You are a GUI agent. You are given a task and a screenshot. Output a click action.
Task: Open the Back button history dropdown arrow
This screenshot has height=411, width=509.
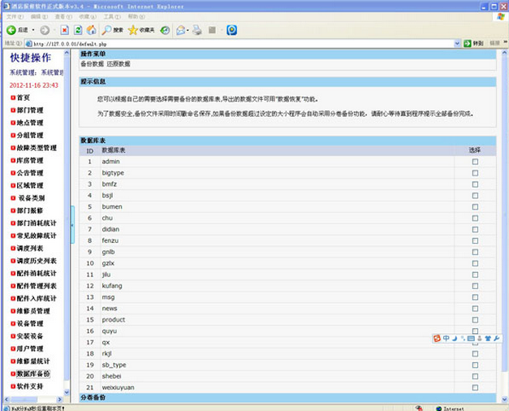pos(33,30)
